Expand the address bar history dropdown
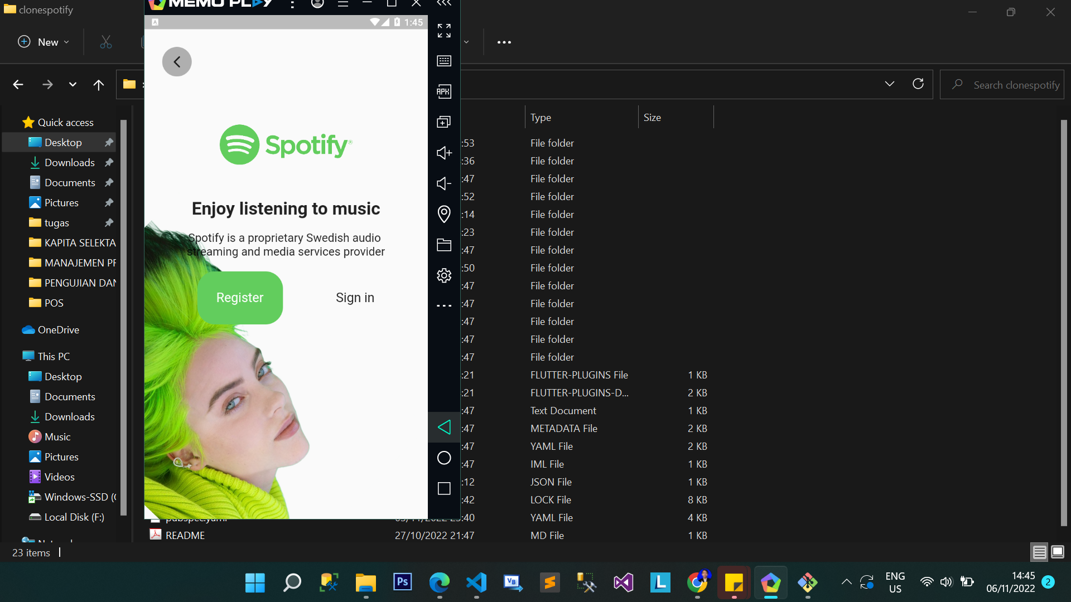The width and height of the screenshot is (1071, 602). 889,84
